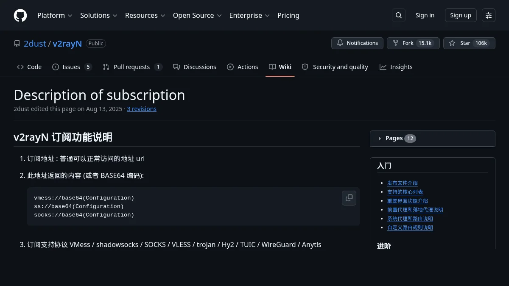The image size is (509, 286).
Task: Click the Notifications button
Action: pos(357,43)
